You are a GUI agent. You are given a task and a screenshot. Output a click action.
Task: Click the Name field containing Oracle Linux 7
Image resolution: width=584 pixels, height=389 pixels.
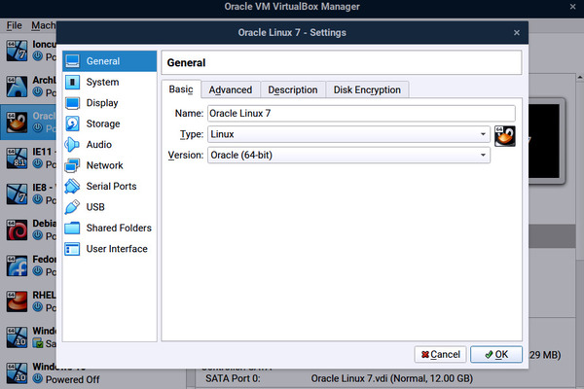(360, 114)
